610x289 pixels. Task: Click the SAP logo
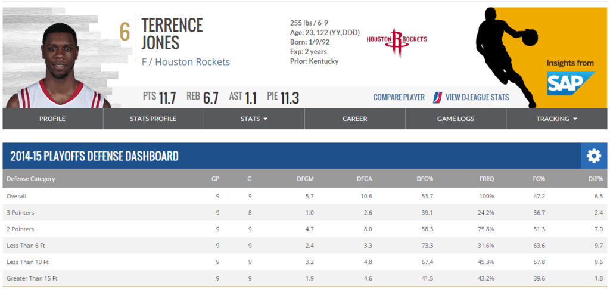[x=571, y=83]
